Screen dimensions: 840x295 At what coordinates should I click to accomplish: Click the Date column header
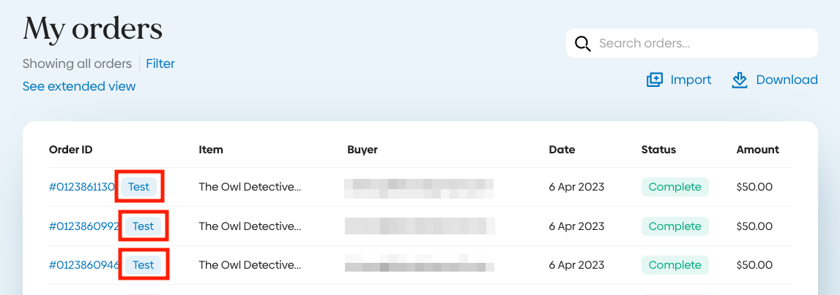(x=562, y=150)
